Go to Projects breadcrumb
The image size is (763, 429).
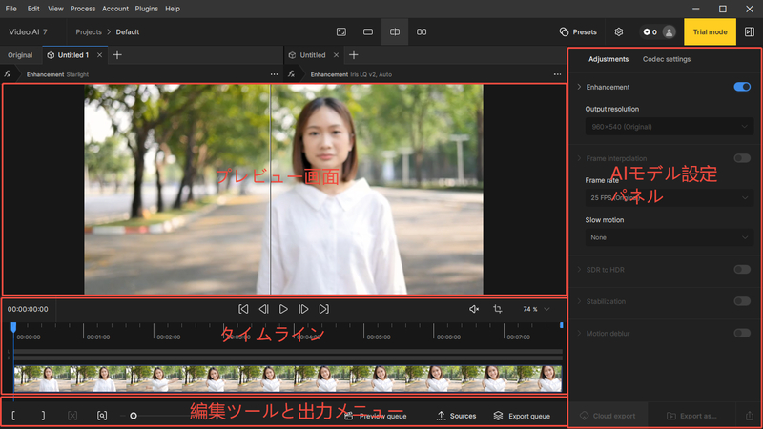[x=89, y=32]
